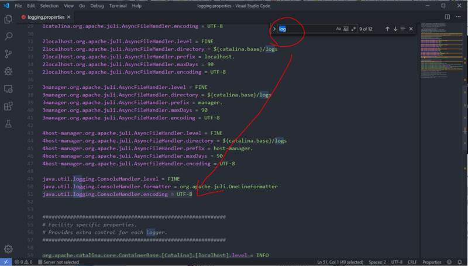Close the logging.properties tab
This screenshot has width=468, height=266.
coord(68,17)
